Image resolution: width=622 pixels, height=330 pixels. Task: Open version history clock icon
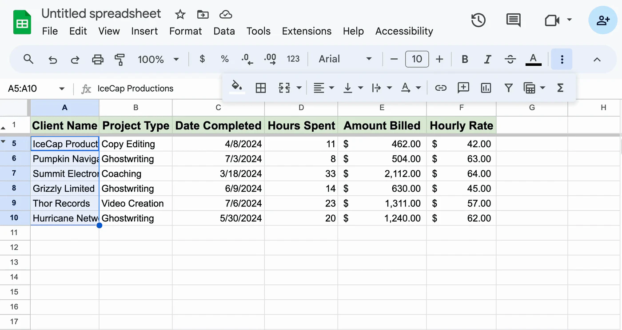point(478,20)
